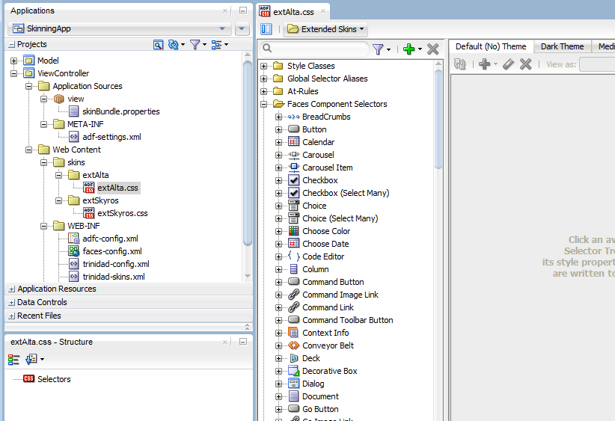
Task: Expand the Data Controls section
Action: coord(12,303)
